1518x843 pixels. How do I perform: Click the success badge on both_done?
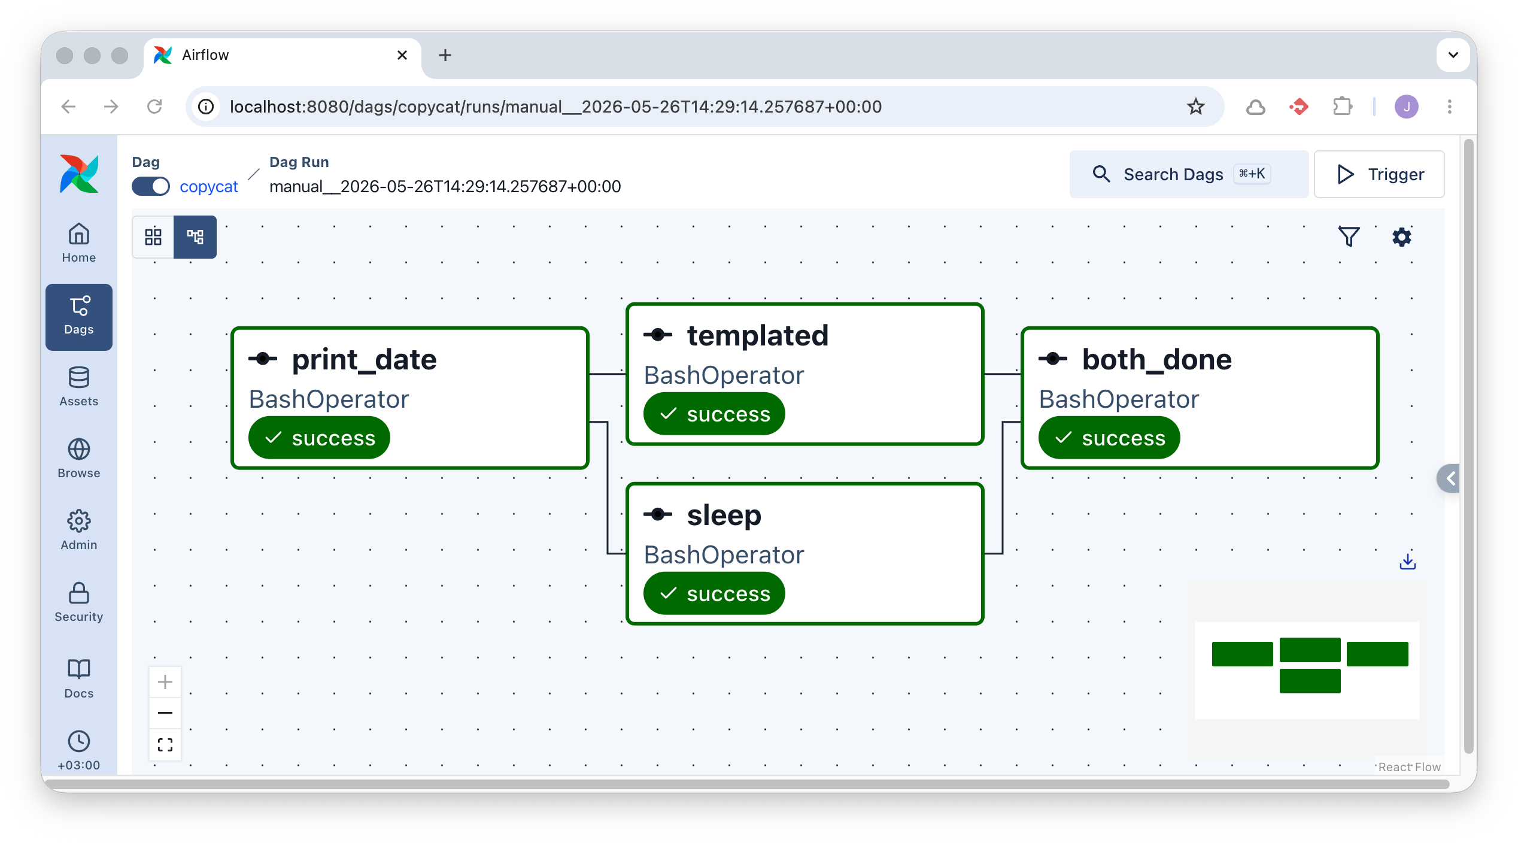tap(1109, 438)
